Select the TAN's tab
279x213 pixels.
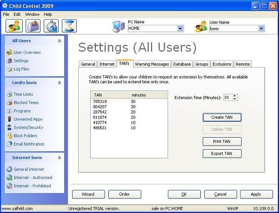124,64
